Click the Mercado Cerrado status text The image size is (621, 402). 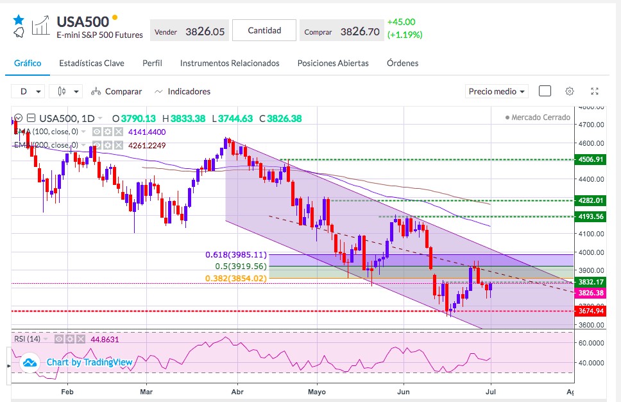point(541,118)
